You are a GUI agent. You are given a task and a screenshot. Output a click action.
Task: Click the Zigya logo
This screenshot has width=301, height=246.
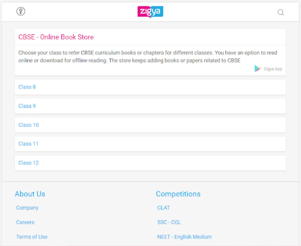150,12
